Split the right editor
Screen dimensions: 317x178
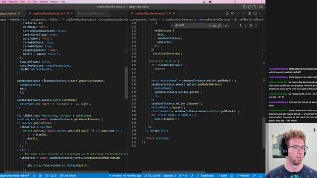pyautogui.click(x=255, y=13)
